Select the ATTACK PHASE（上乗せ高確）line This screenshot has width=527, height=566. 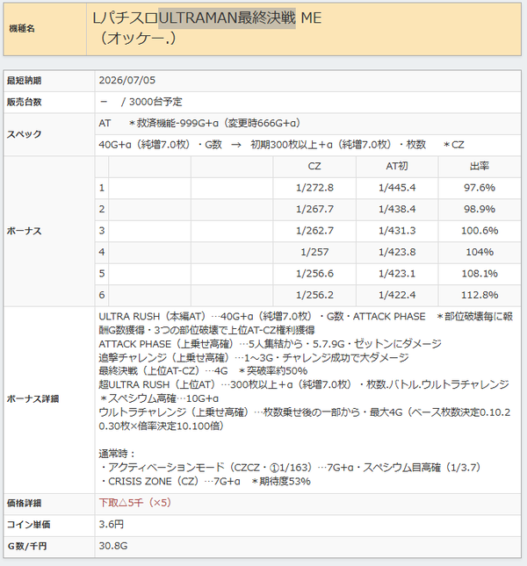pyautogui.click(x=271, y=344)
